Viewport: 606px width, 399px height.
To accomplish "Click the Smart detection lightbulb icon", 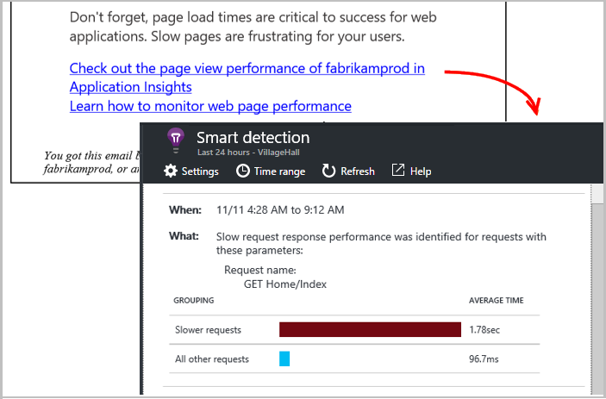I will pyautogui.click(x=176, y=140).
